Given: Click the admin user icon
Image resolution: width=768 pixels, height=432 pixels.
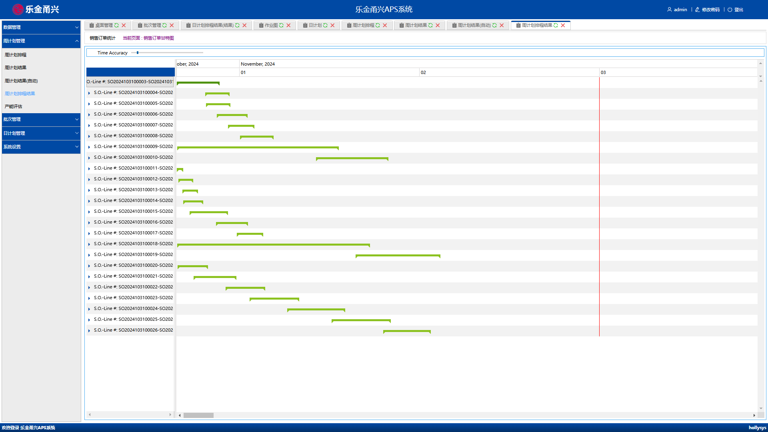Looking at the screenshot, I should [669, 10].
